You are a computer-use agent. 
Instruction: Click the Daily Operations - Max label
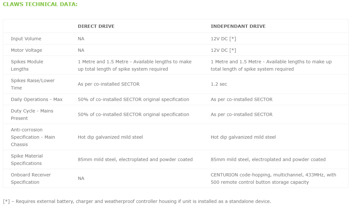[37, 99]
